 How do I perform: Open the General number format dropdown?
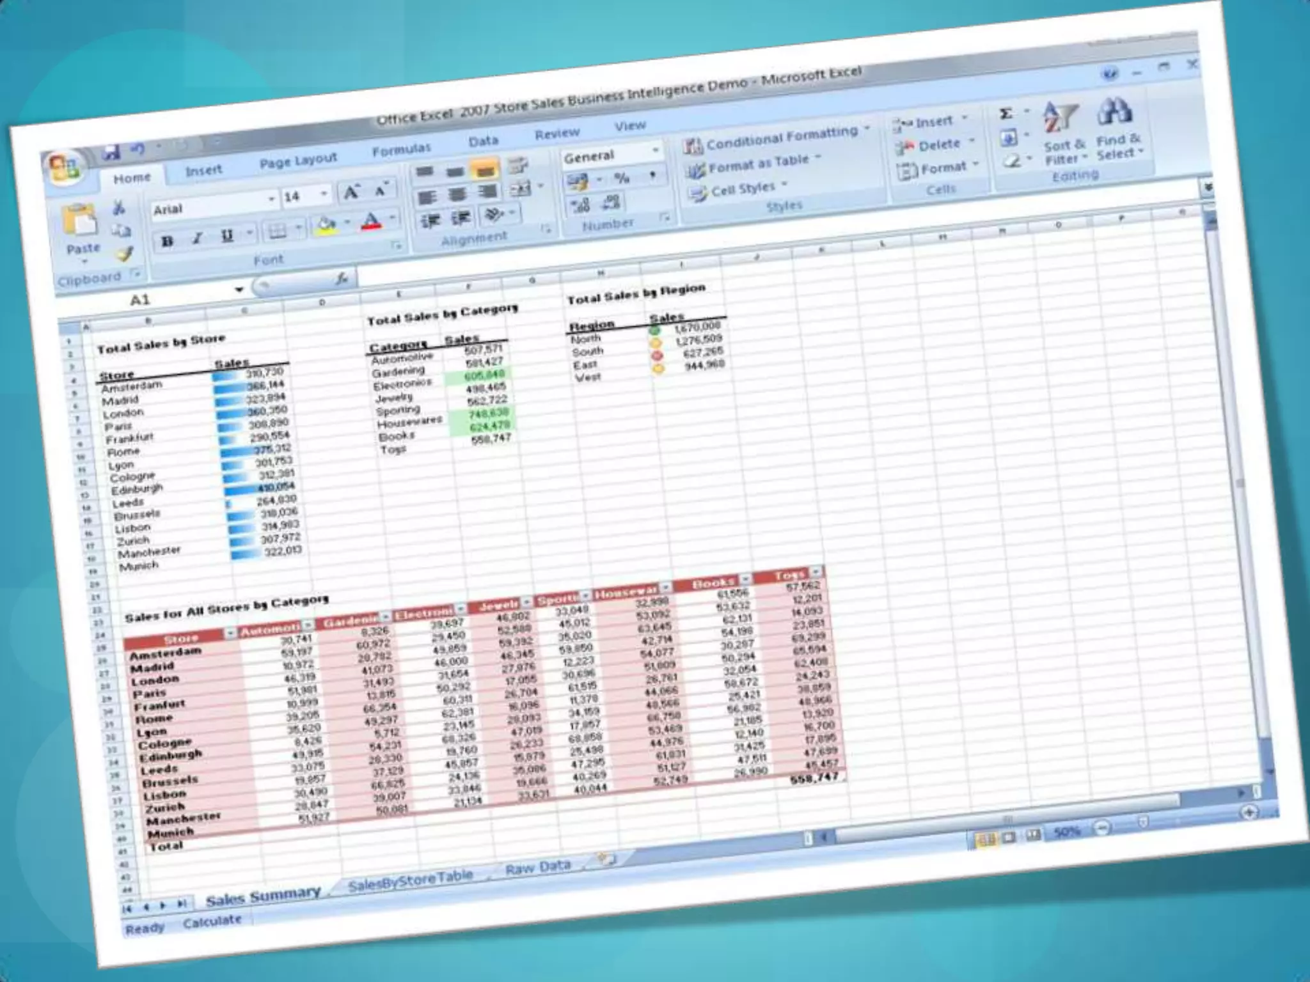(656, 150)
